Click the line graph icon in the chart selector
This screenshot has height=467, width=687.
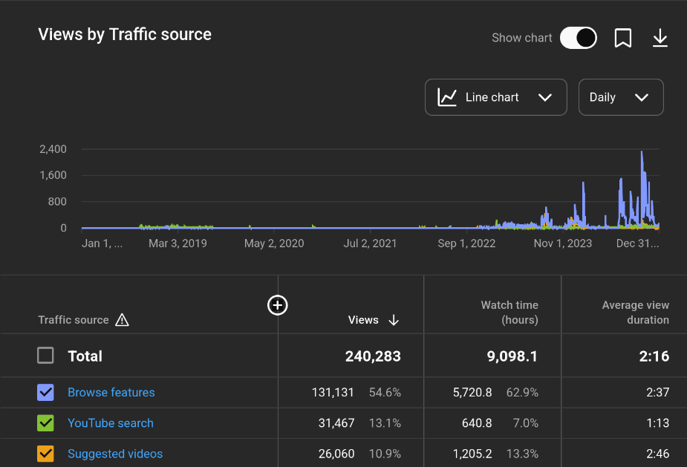447,97
